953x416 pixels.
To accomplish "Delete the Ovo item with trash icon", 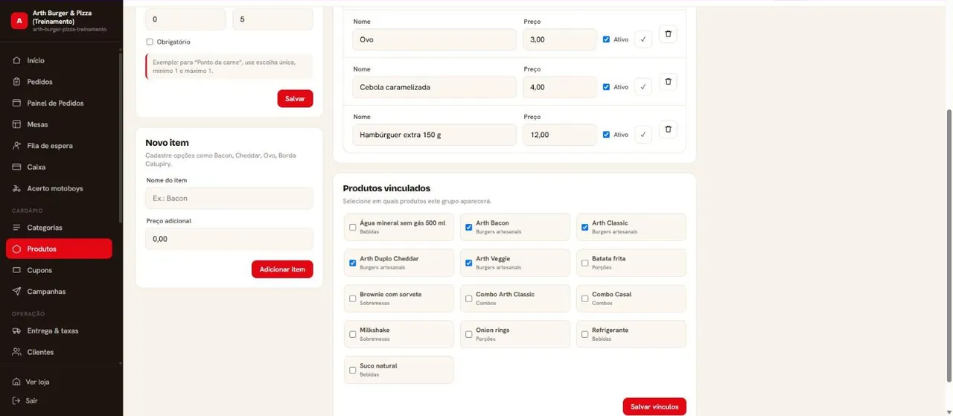I will (x=668, y=34).
